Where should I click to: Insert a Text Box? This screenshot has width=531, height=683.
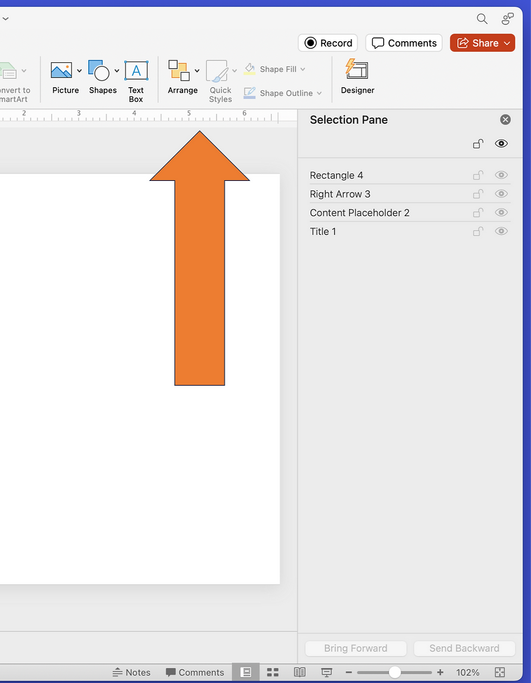pos(136,70)
